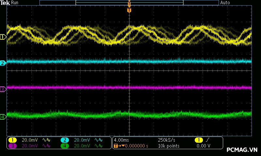Open the 10k points record length readout
Viewport: 261px width, 156px height.
[168, 146]
